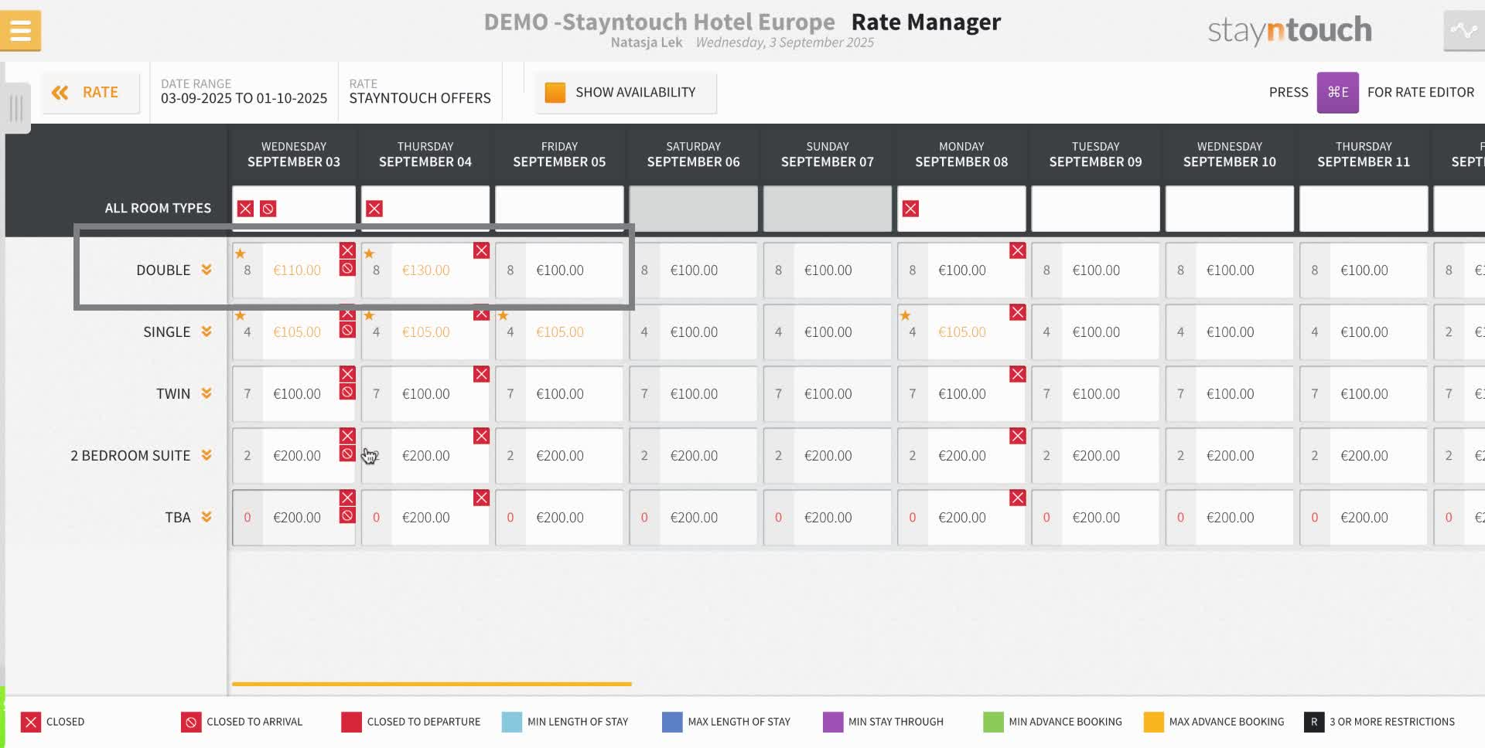Click Closed icon on Twin September 08 cell
This screenshot has height=748, width=1485.
[1018, 374]
